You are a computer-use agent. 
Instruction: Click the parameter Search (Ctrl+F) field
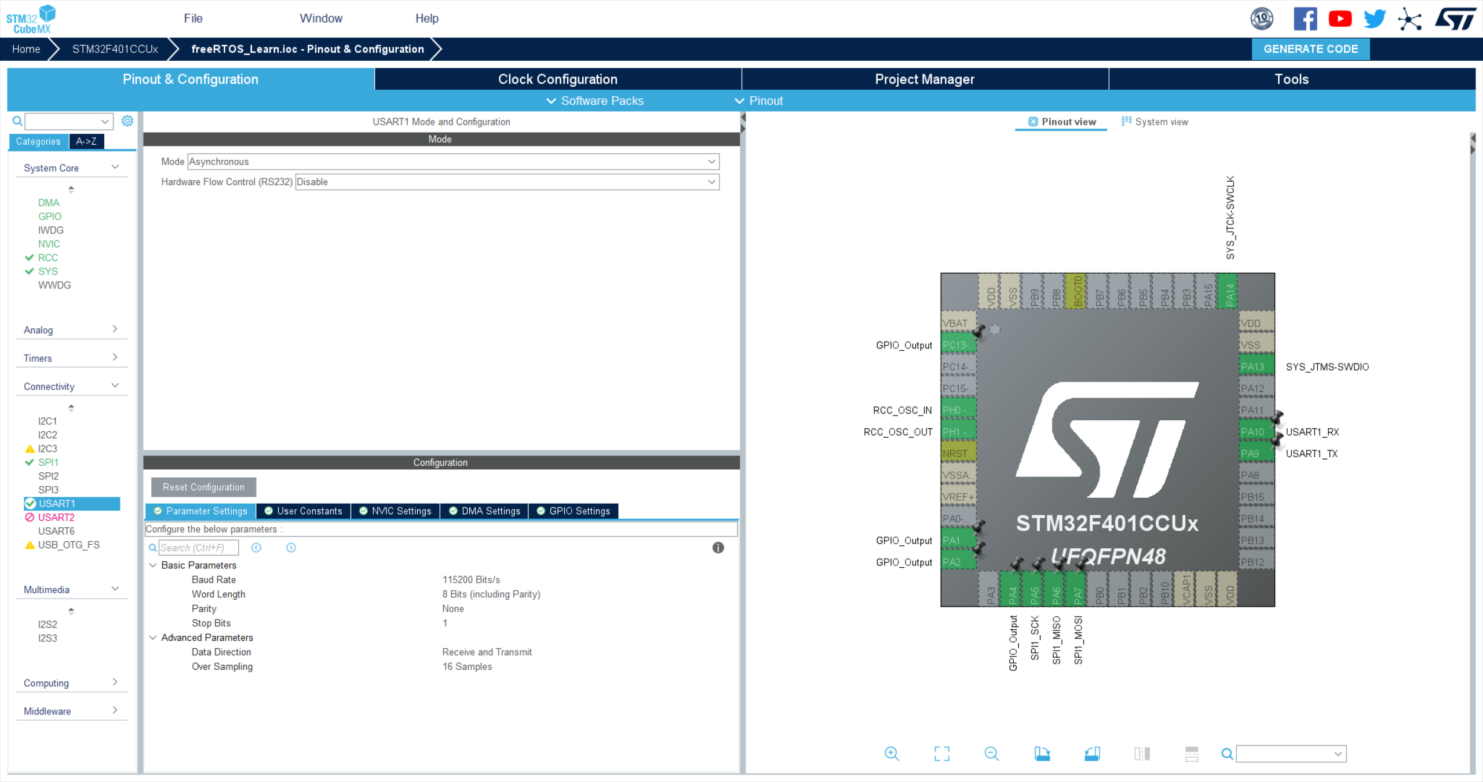199,548
